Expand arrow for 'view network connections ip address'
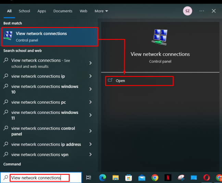The height and width of the screenshot is (183, 222). (x=90, y=144)
